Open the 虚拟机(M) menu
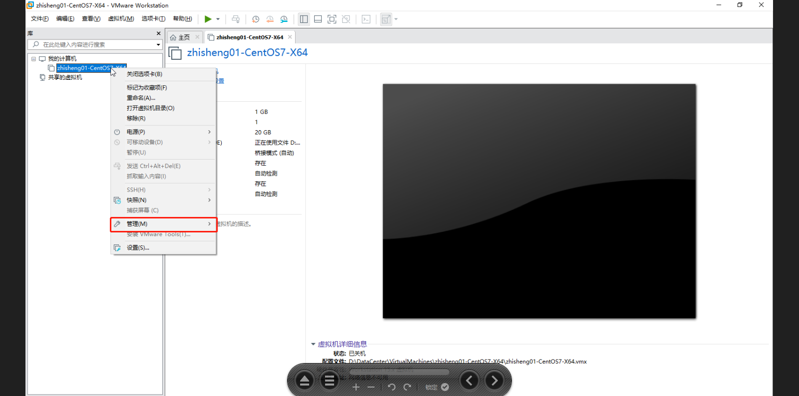This screenshot has height=396, width=799. tap(121, 18)
